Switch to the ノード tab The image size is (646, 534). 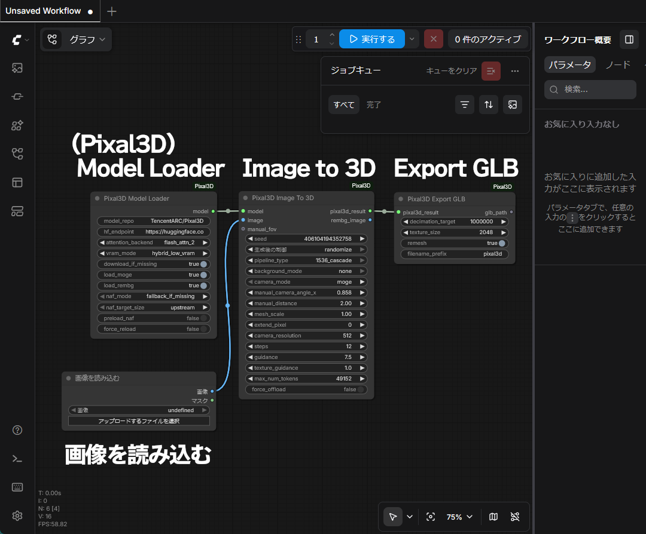tap(618, 65)
